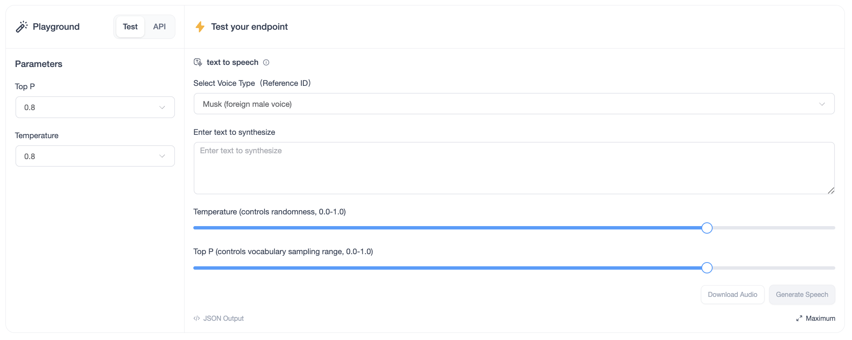The height and width of the screenshot is (340, 852).
Task: Click the Download Audio button
Action: click(x=732, y=295)
